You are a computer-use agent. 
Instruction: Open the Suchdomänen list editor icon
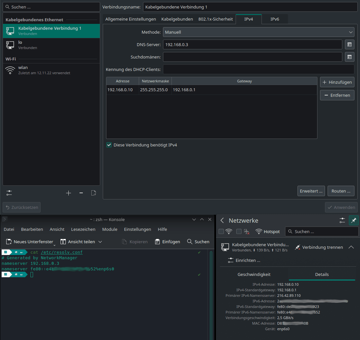tap(350, 57)
